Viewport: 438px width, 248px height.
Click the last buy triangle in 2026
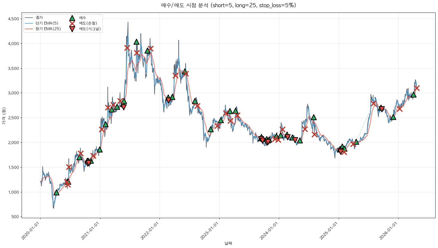coord(413,95)
